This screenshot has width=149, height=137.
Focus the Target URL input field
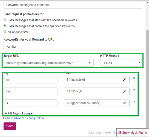point(49,63)
